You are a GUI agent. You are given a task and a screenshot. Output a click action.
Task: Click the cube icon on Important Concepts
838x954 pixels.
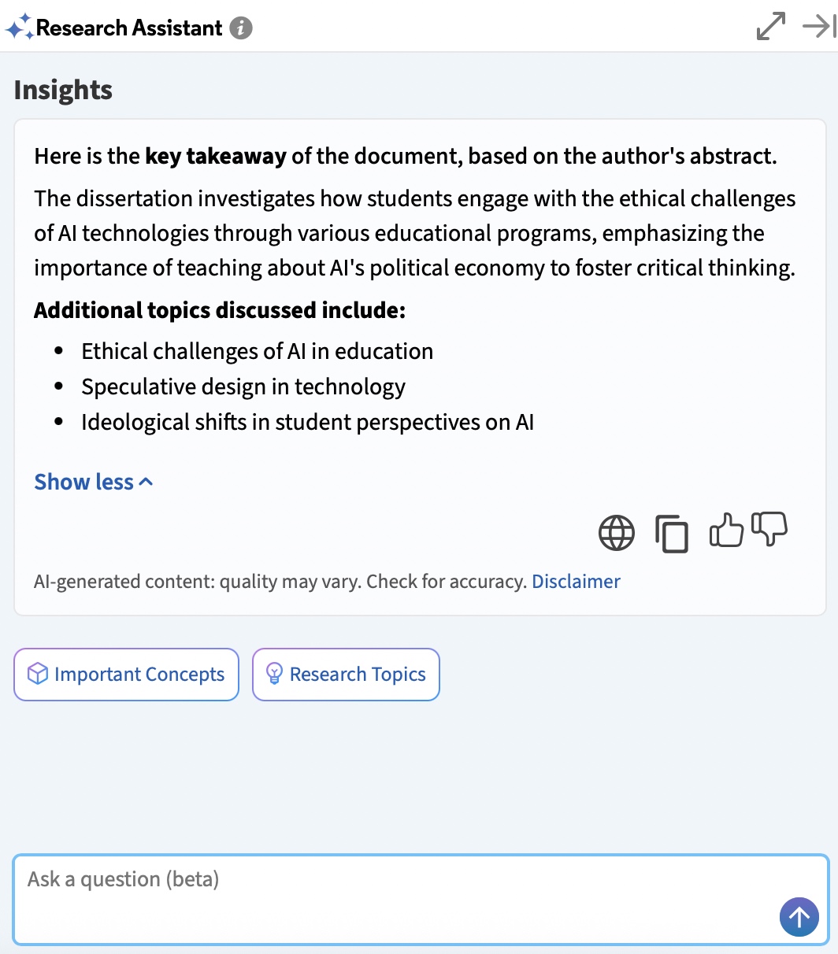pos(37,675)
